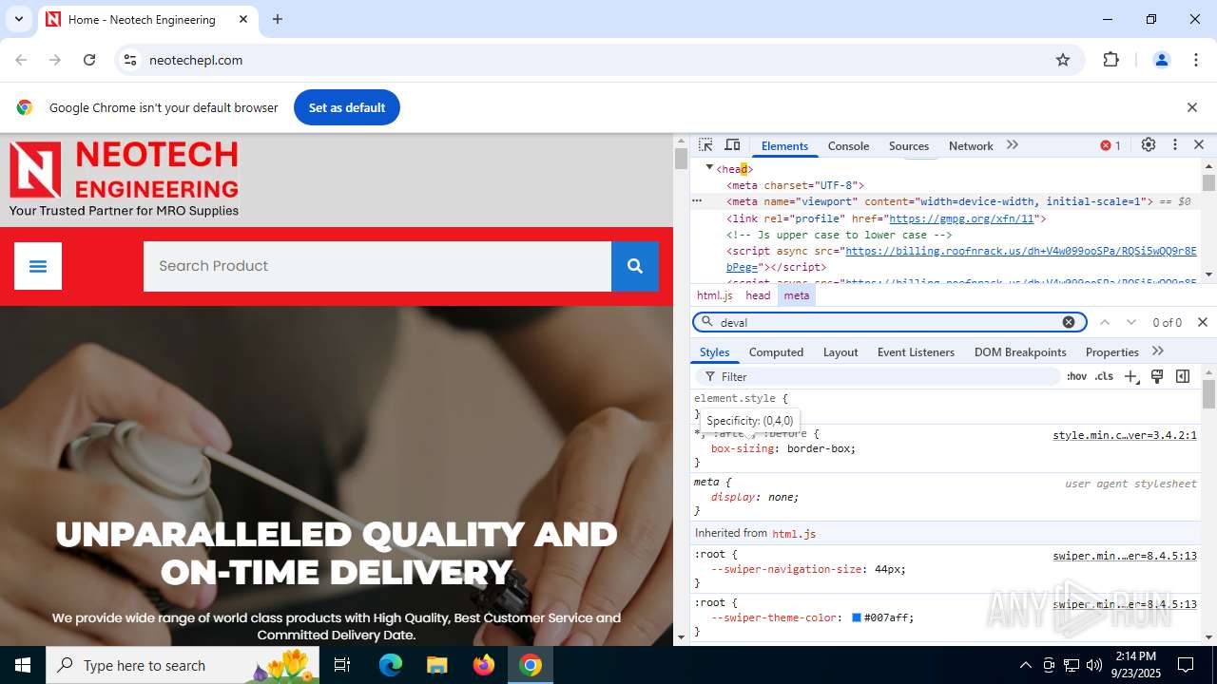Open the Console tab
Image resolution: width=1217 pixels, height=684 pixels.
[x=848, y=145]
